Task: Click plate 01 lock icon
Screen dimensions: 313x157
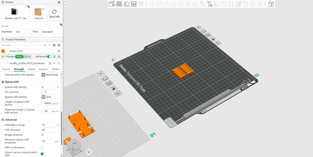Action: point(113,88)
